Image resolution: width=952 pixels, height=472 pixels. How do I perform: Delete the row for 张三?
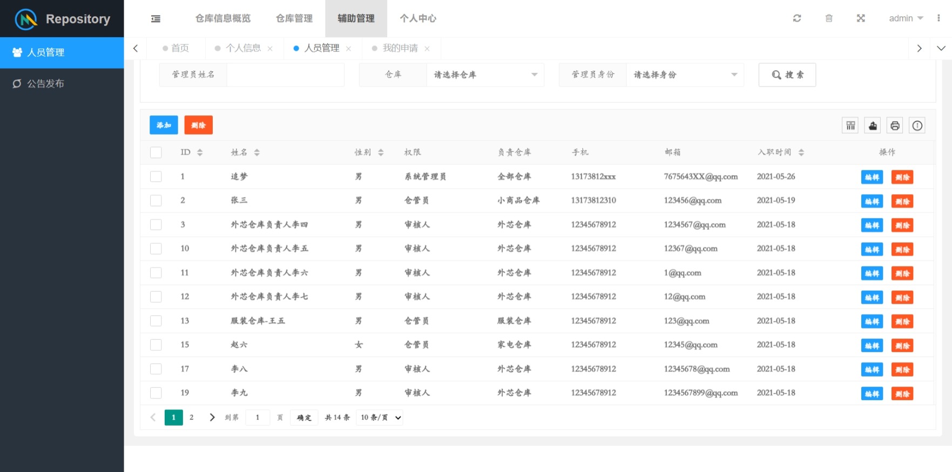902,201
